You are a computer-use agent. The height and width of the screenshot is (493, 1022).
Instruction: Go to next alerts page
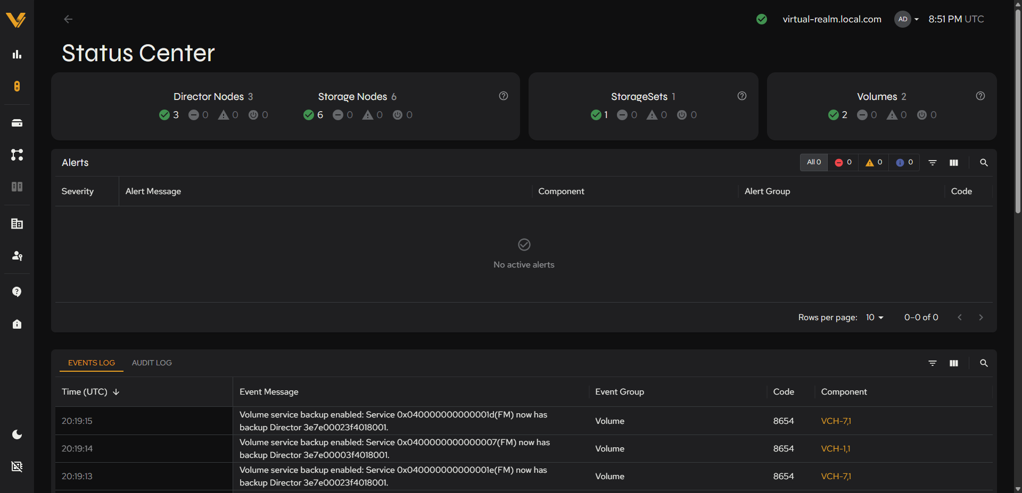tap(981, 317)
